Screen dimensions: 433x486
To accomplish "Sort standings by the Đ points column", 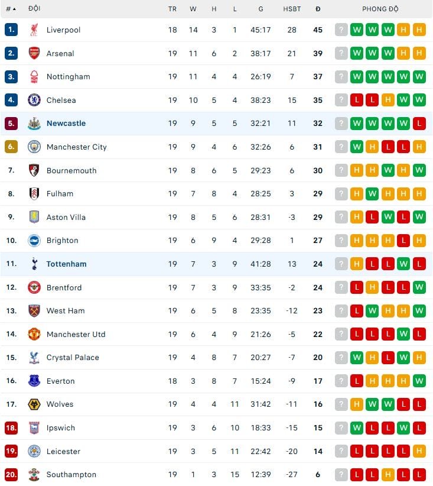I will click(318, 9).
